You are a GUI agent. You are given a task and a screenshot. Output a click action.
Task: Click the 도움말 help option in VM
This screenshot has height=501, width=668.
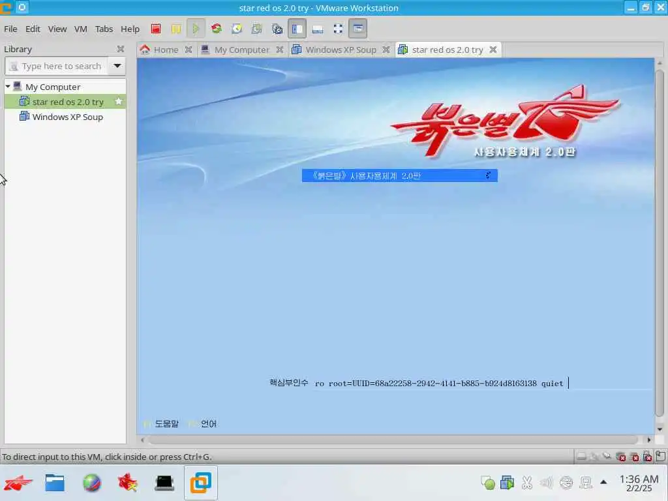[166, 424]
